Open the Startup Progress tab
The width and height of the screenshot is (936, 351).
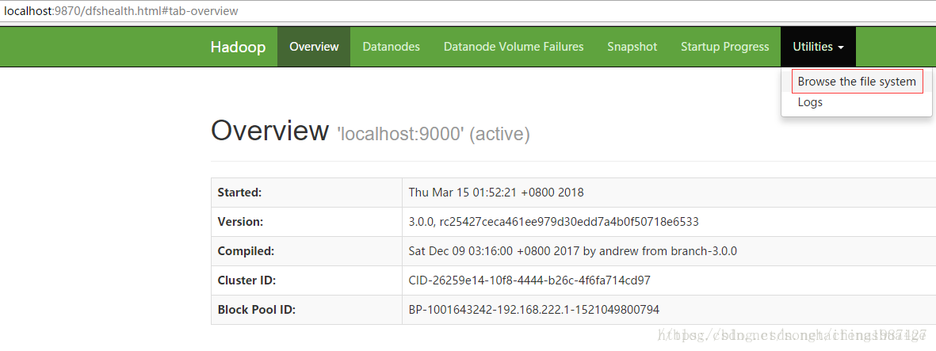click(724, 47)
